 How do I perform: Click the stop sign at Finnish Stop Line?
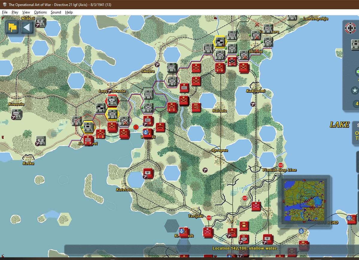(281, 165)
